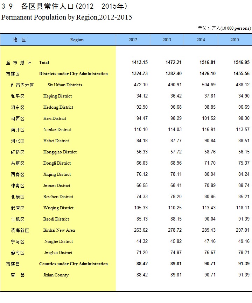Click Hebei District label
The width and height of the screenshot is (252, 303).
[x=56, y=141]
